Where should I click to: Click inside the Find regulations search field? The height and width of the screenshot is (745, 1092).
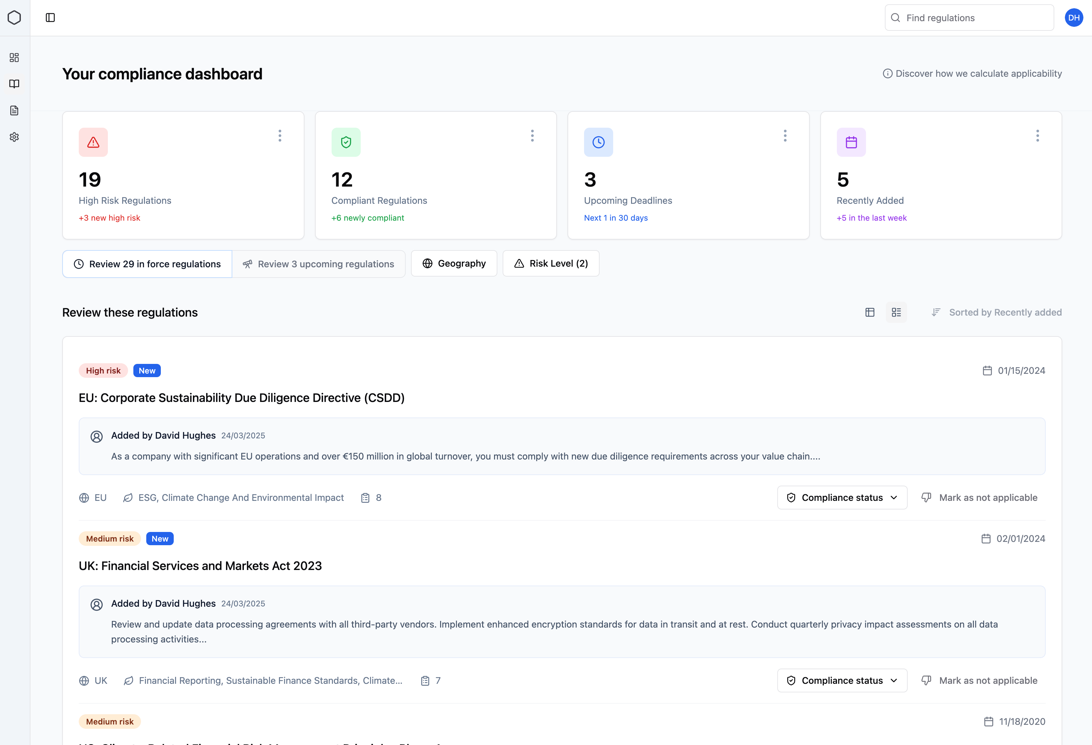tap(969, 18)
